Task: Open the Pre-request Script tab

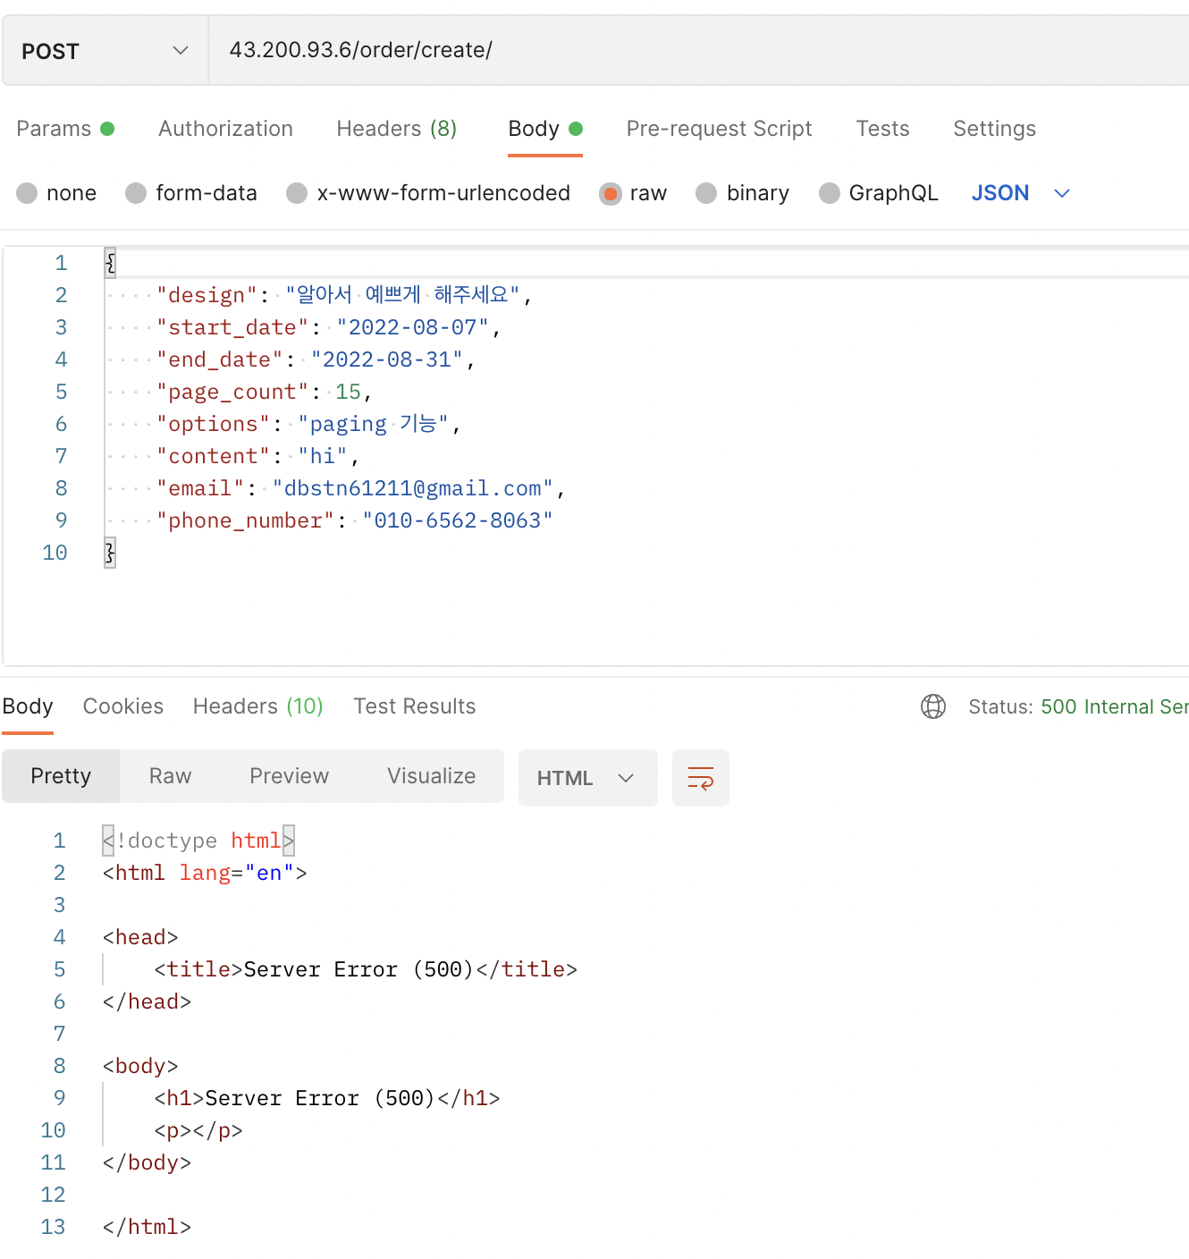Action: [x=719, y=129]
